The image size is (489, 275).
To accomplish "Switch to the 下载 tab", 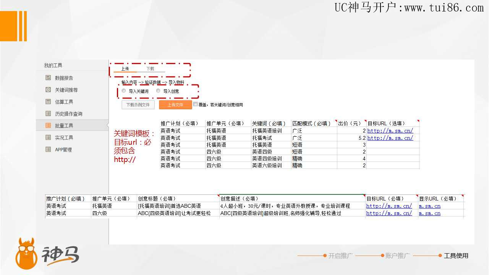I will [x=150, y=69].
